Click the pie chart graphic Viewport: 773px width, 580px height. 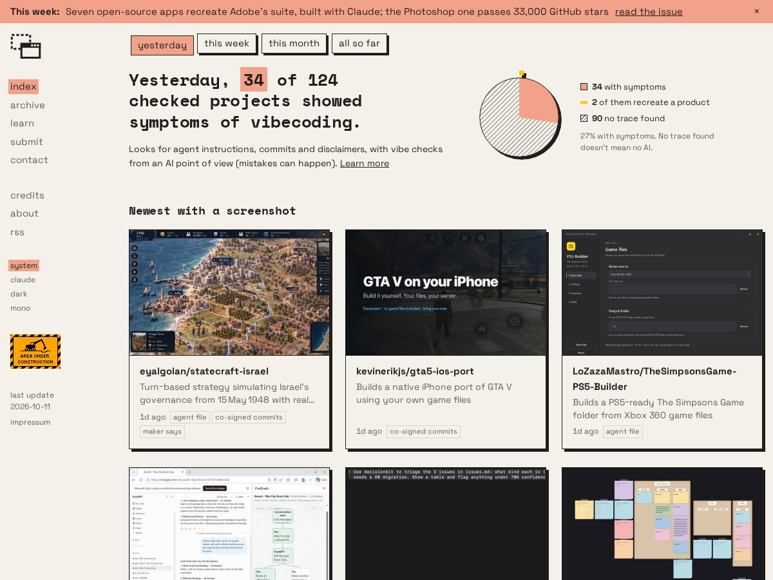520,117
